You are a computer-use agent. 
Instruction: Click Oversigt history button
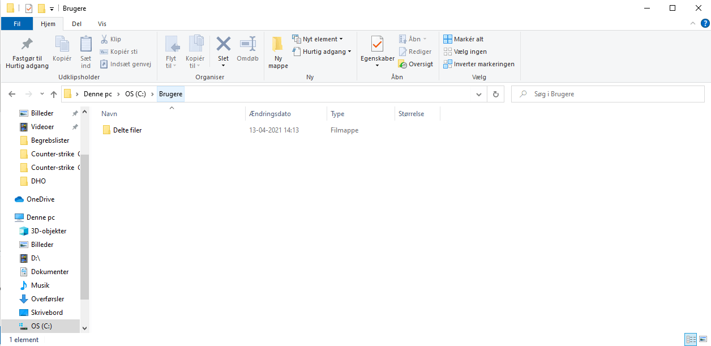tap(416, 64)
